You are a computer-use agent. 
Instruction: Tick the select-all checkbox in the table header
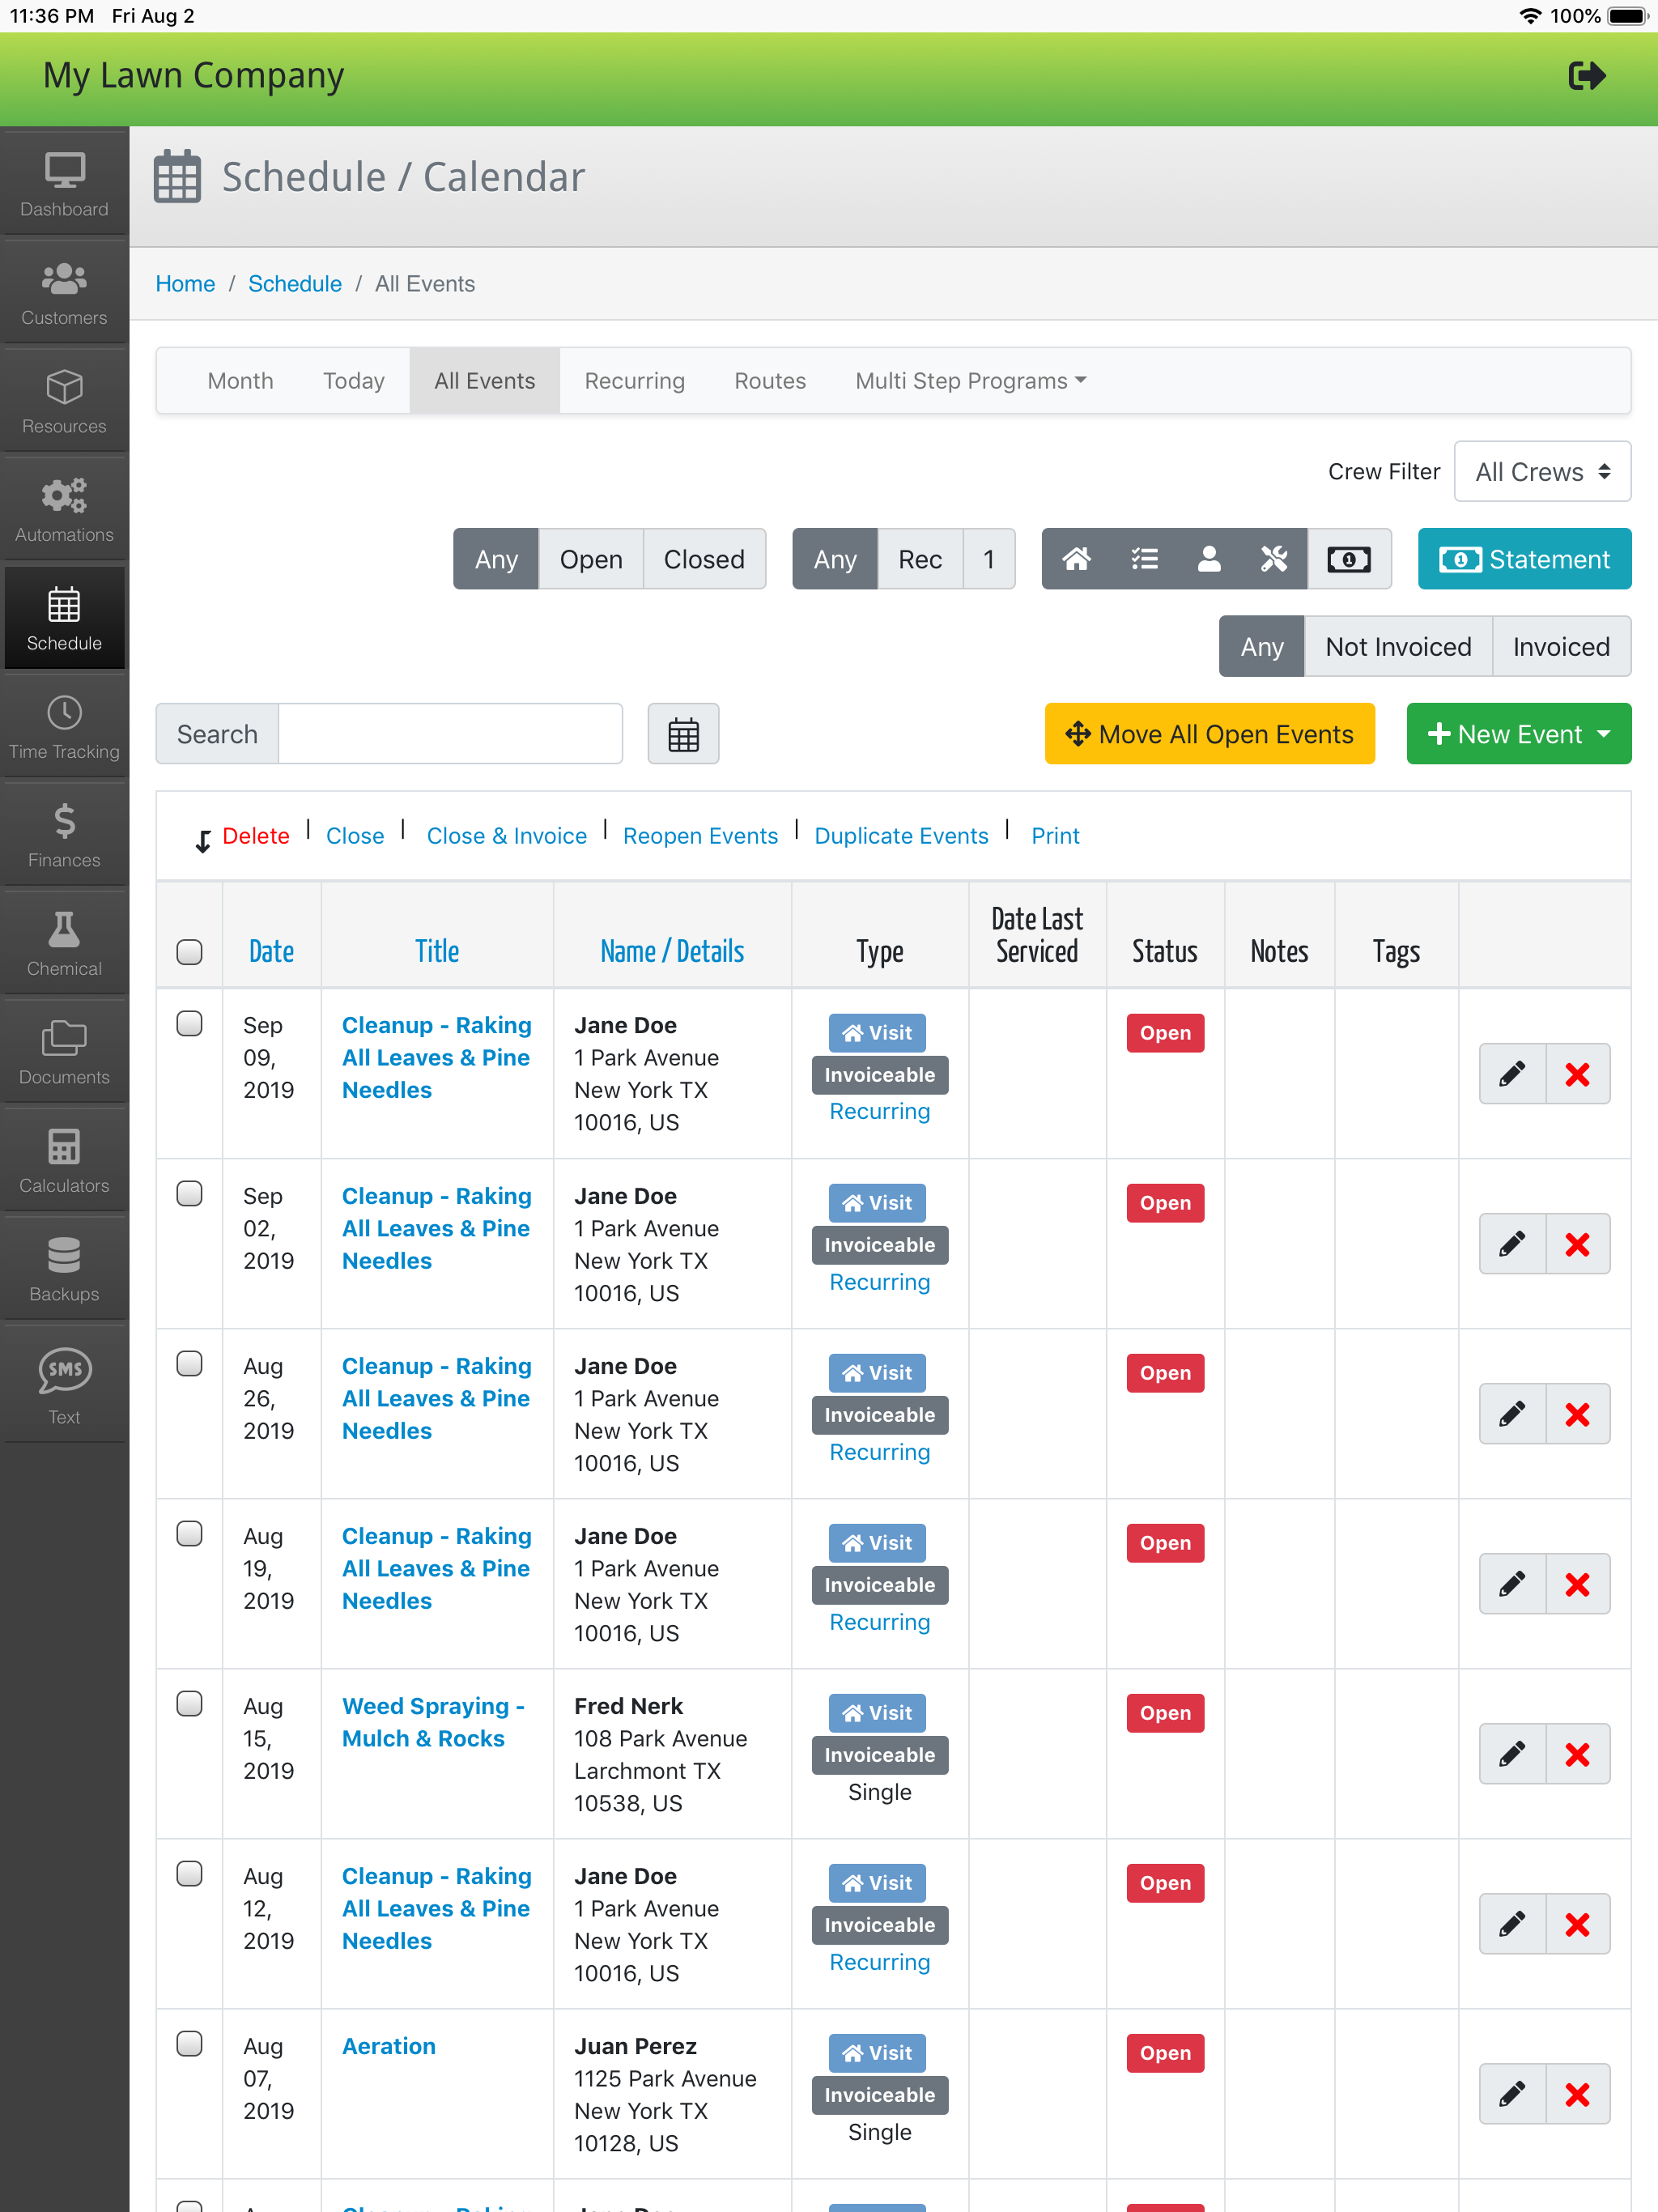coord(189,951)
